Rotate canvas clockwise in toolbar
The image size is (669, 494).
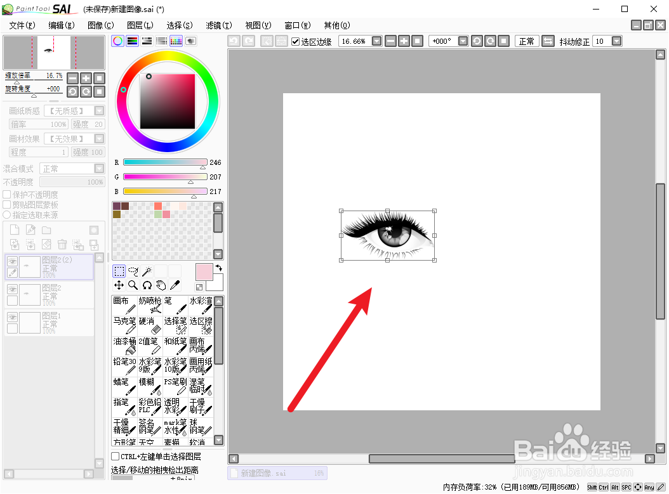(x=490, y=41)
